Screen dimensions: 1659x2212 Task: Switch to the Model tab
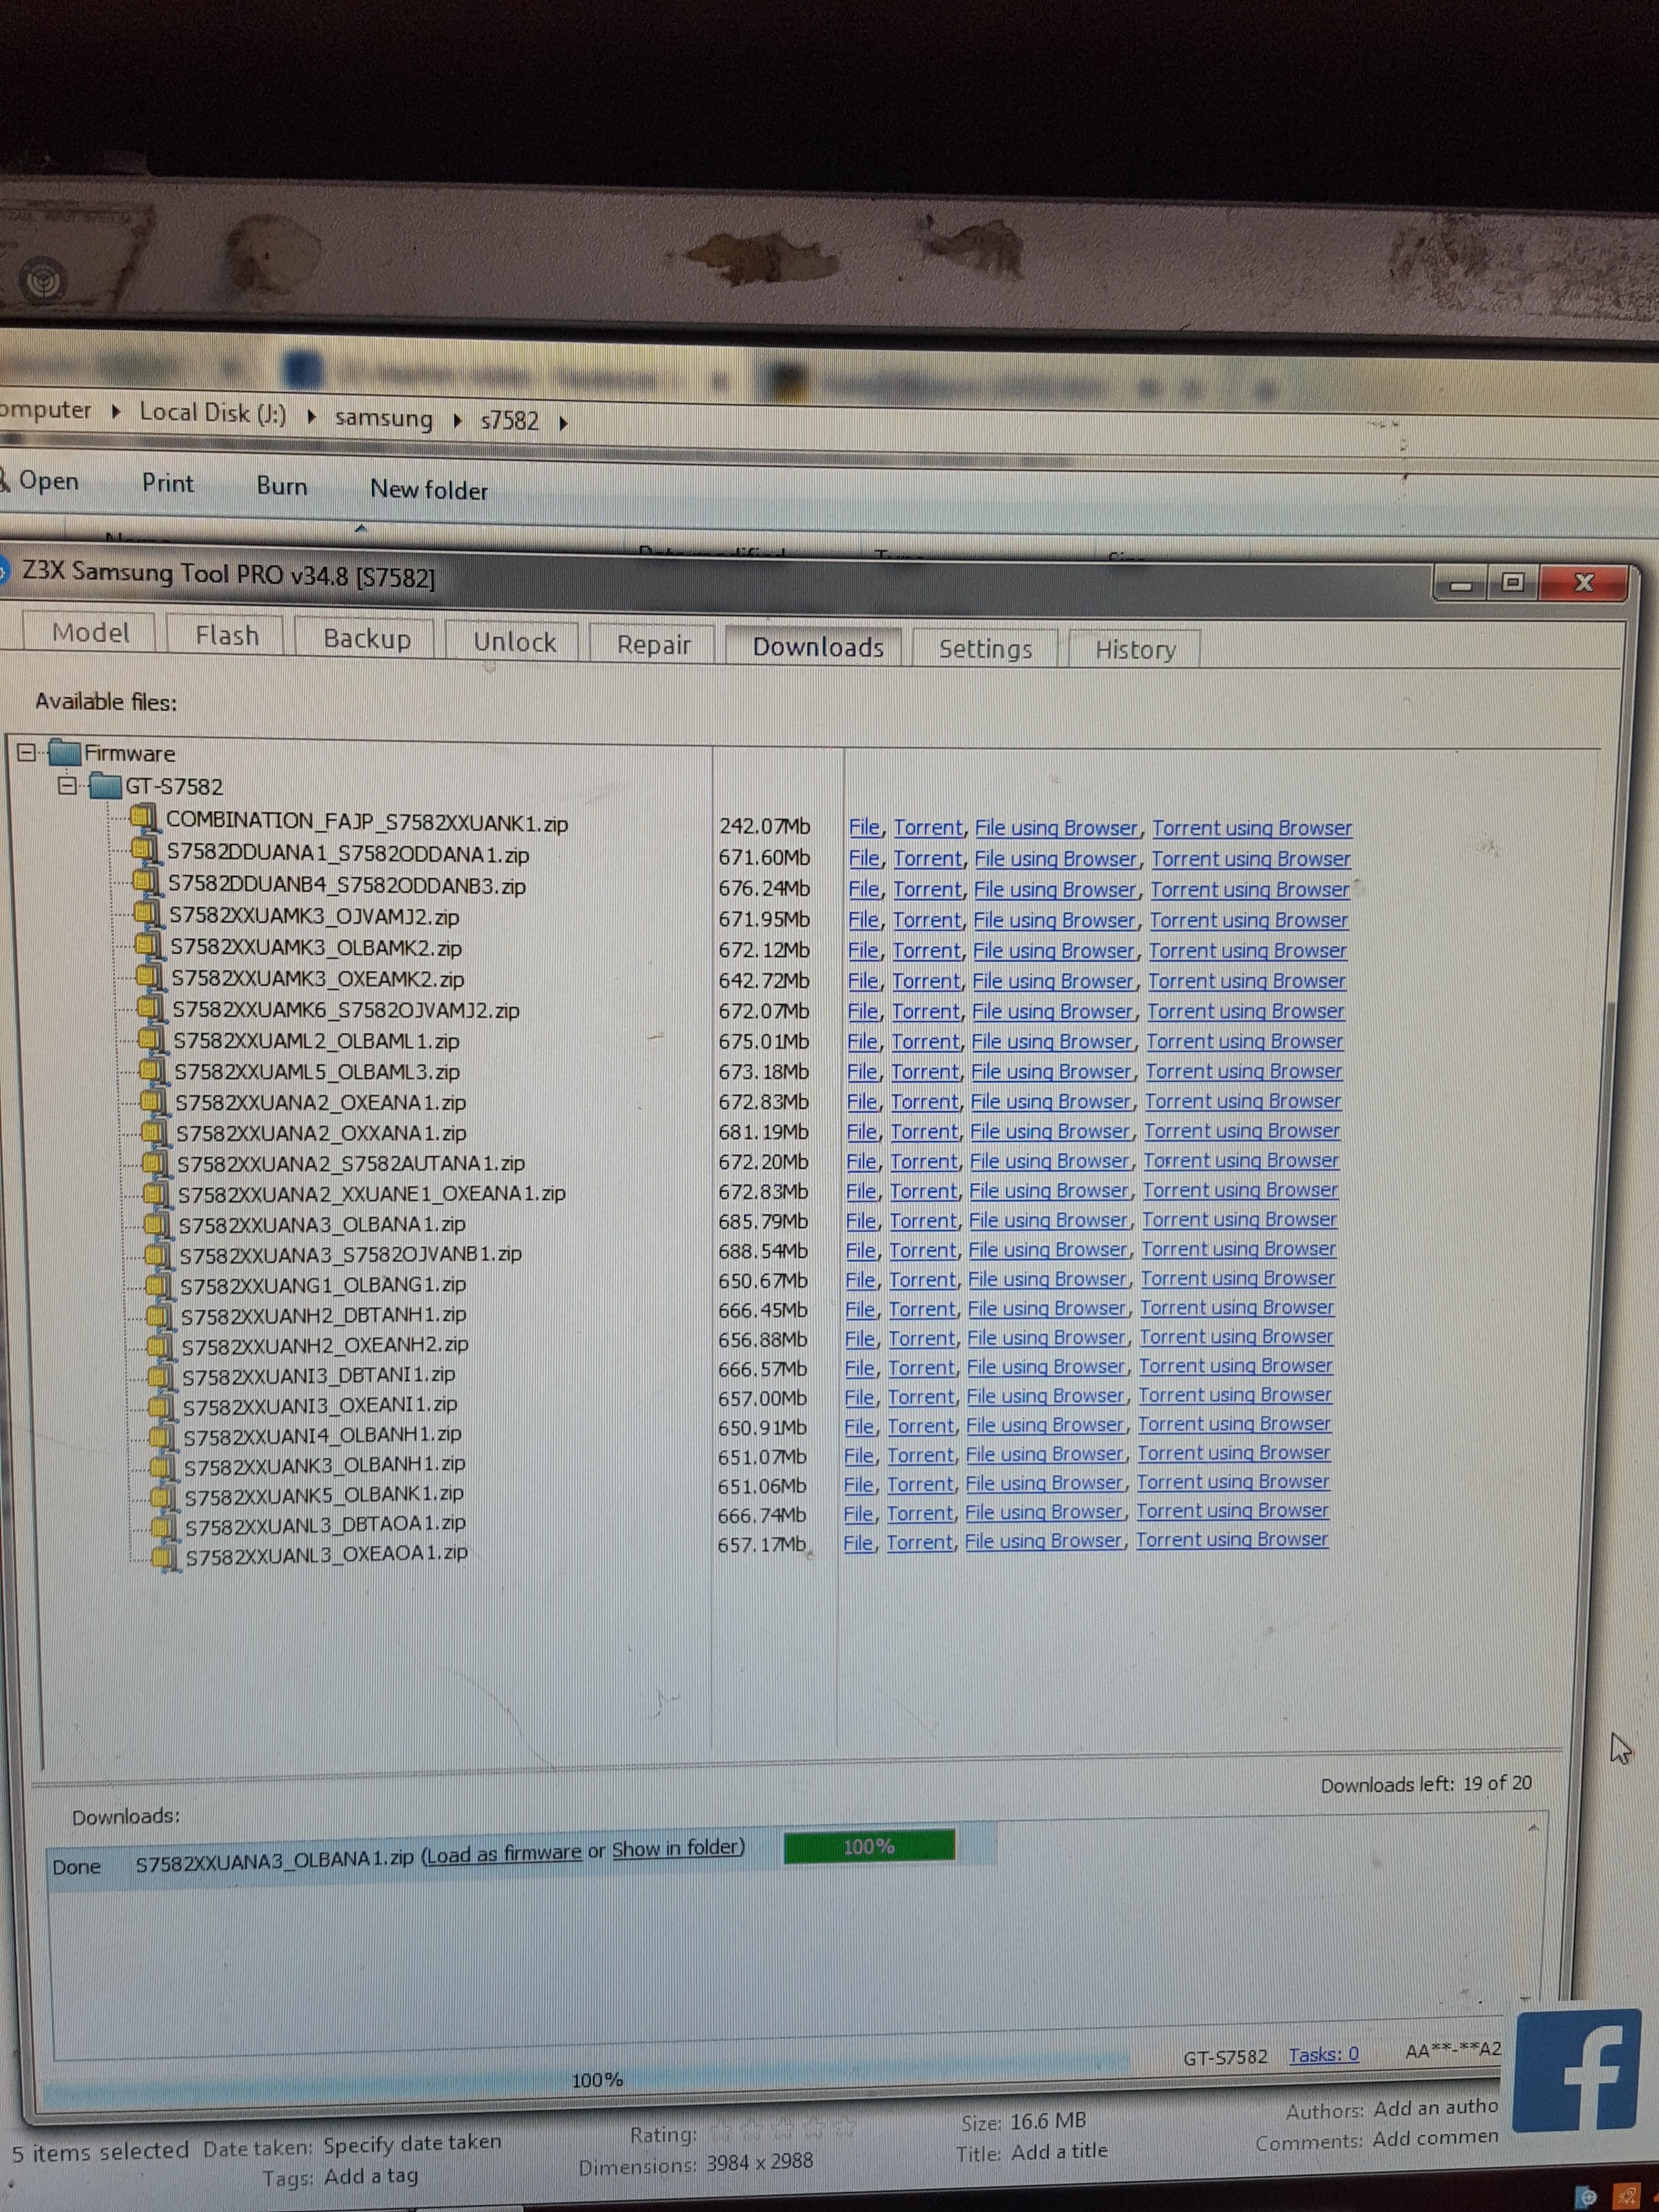90,632
